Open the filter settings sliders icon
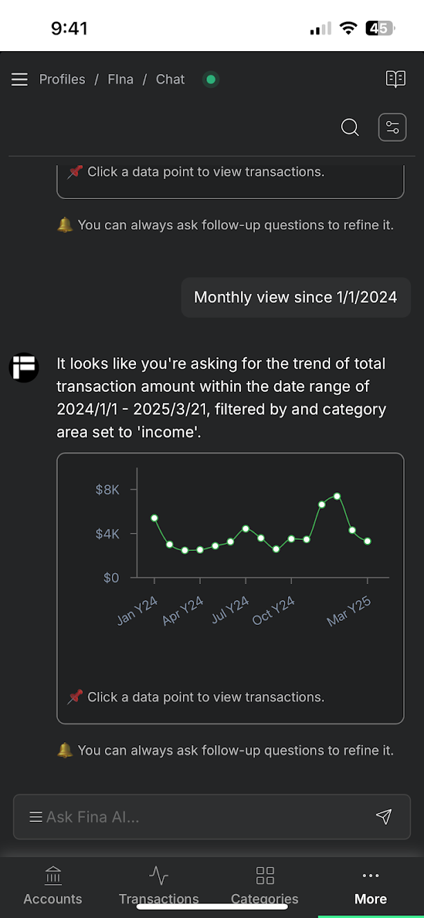This screenshot has width=424, height=918. (x=392, y=127)
